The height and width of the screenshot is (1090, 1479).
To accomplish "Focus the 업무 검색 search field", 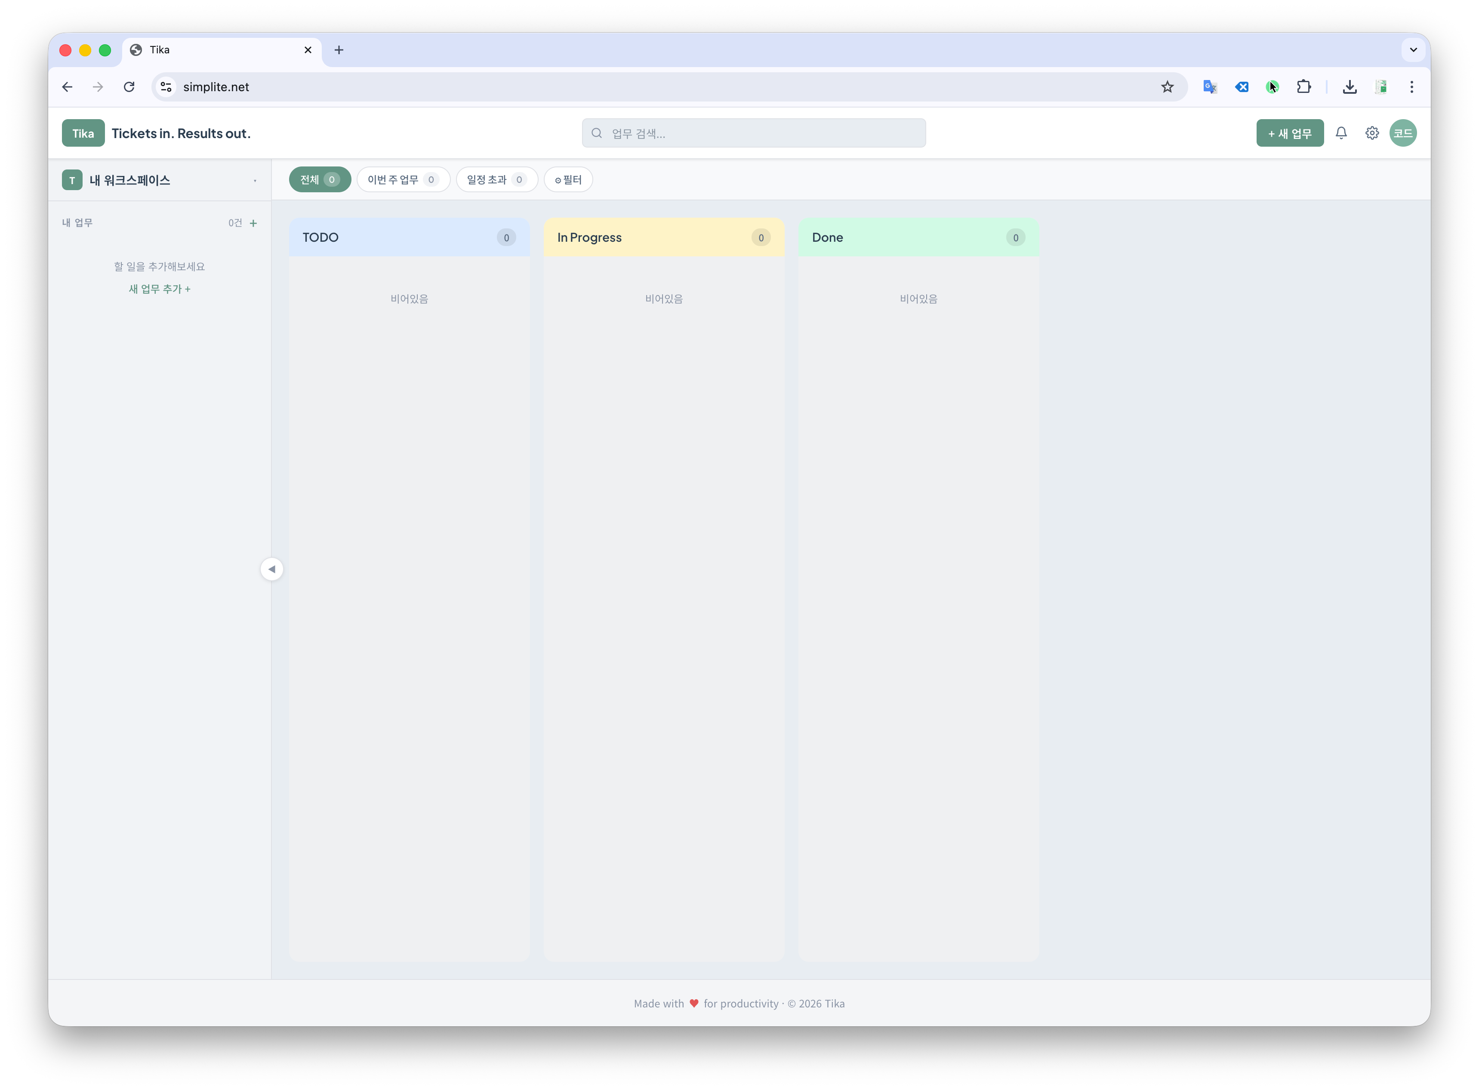I will (x=753, y=133).
